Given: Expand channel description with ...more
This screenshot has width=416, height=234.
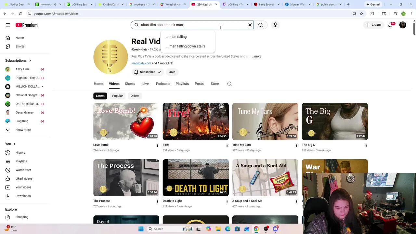Looking at the screenshot, I should click(x=256, y=56).
